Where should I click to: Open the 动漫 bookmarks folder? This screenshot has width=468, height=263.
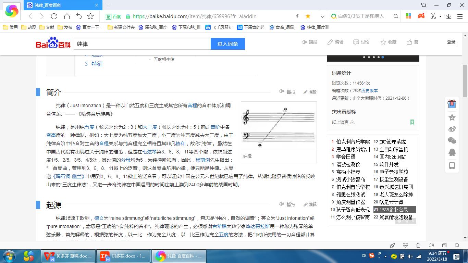[x=28, y=27]
